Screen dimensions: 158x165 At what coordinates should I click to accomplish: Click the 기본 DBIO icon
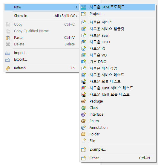(x=83, y=62)
